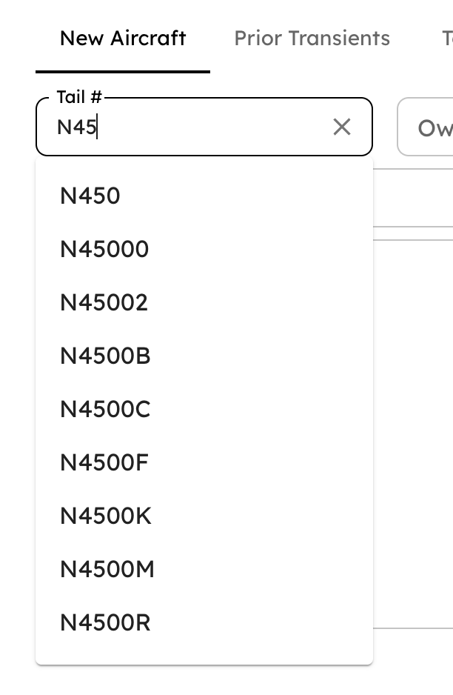The width and height of the screenshot is (453, 695).
Task: Pick N4500M in the suggestions
Action: coord(106,569)
